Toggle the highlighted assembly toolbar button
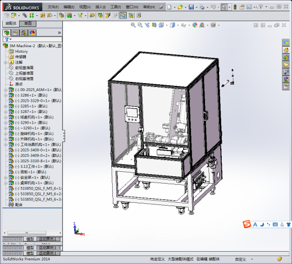The image size is (292, 264). pos(123,15)
